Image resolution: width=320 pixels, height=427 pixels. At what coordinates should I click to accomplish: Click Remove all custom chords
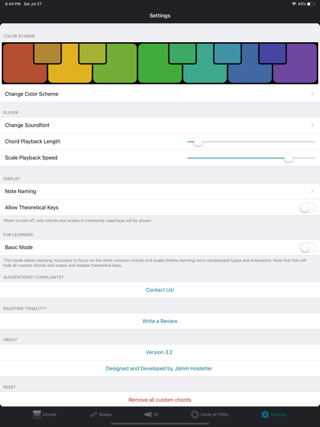pos(160,400)
